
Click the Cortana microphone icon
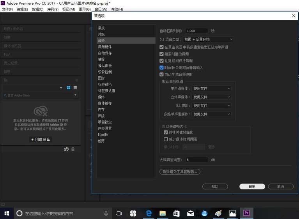106,213
